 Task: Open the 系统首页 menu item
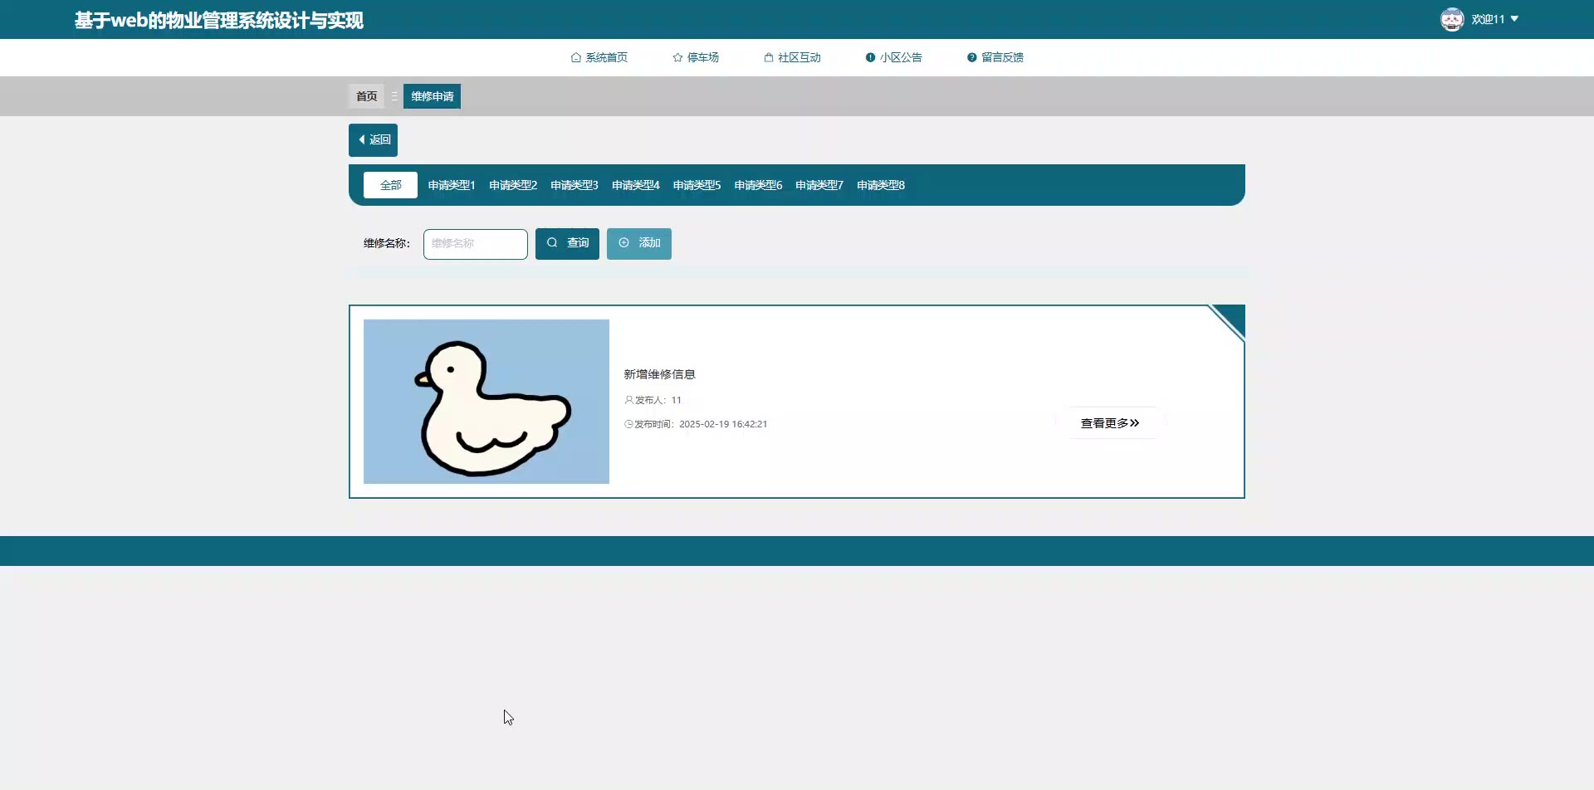599,57
